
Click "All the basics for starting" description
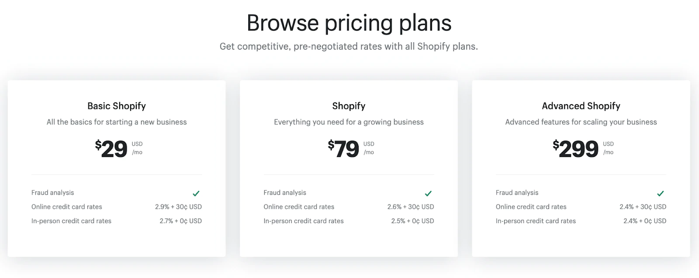tap(117, 122)
